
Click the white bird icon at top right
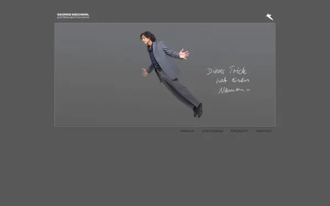tap(269, 17)
